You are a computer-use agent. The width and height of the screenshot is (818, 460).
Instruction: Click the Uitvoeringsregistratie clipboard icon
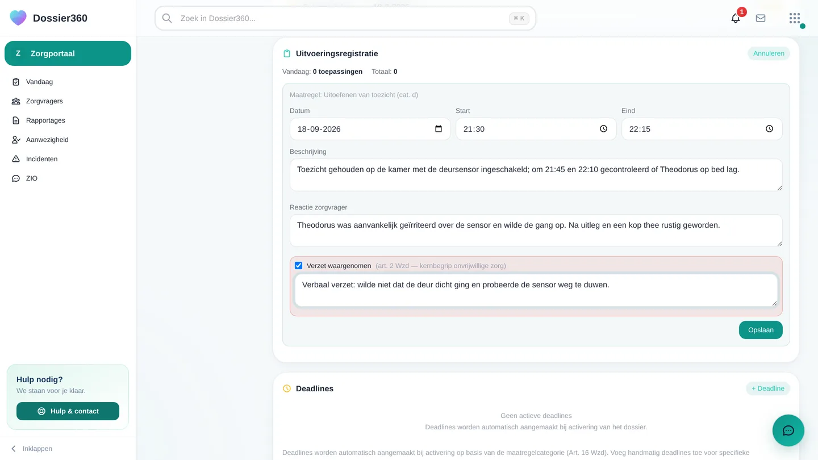287,53
